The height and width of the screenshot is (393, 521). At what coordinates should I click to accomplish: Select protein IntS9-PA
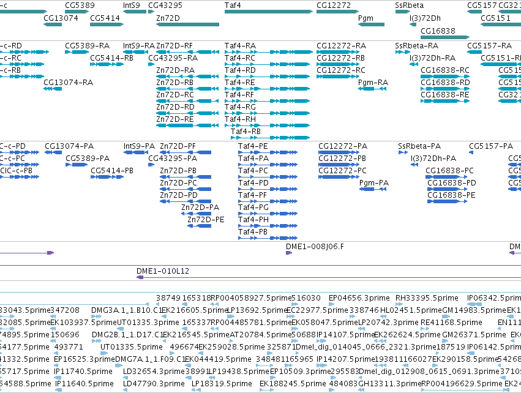point(139,146)
